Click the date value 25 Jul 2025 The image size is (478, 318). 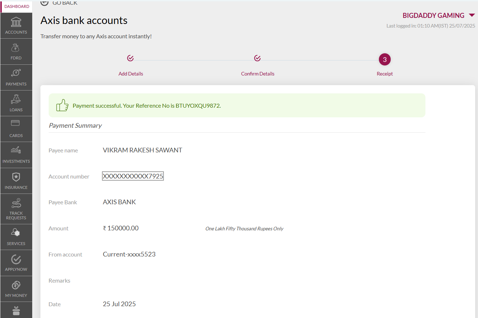119,304
